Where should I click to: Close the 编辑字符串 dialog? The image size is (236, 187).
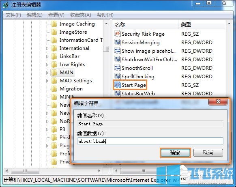tap(218, 102)
